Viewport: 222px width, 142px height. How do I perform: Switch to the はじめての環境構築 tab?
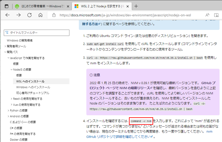point(43,6)
